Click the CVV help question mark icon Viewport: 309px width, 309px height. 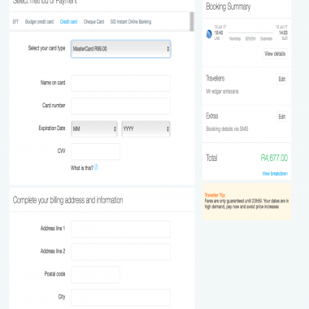click(x=96, y=168)
